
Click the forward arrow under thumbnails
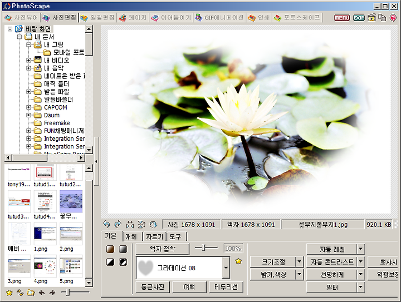52,293
